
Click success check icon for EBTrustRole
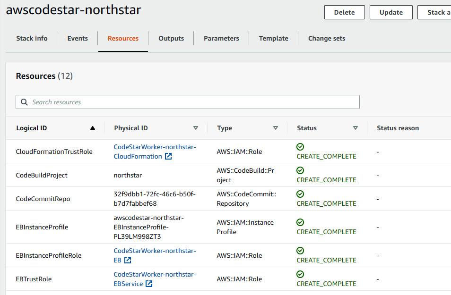click(x=300, y=274)
